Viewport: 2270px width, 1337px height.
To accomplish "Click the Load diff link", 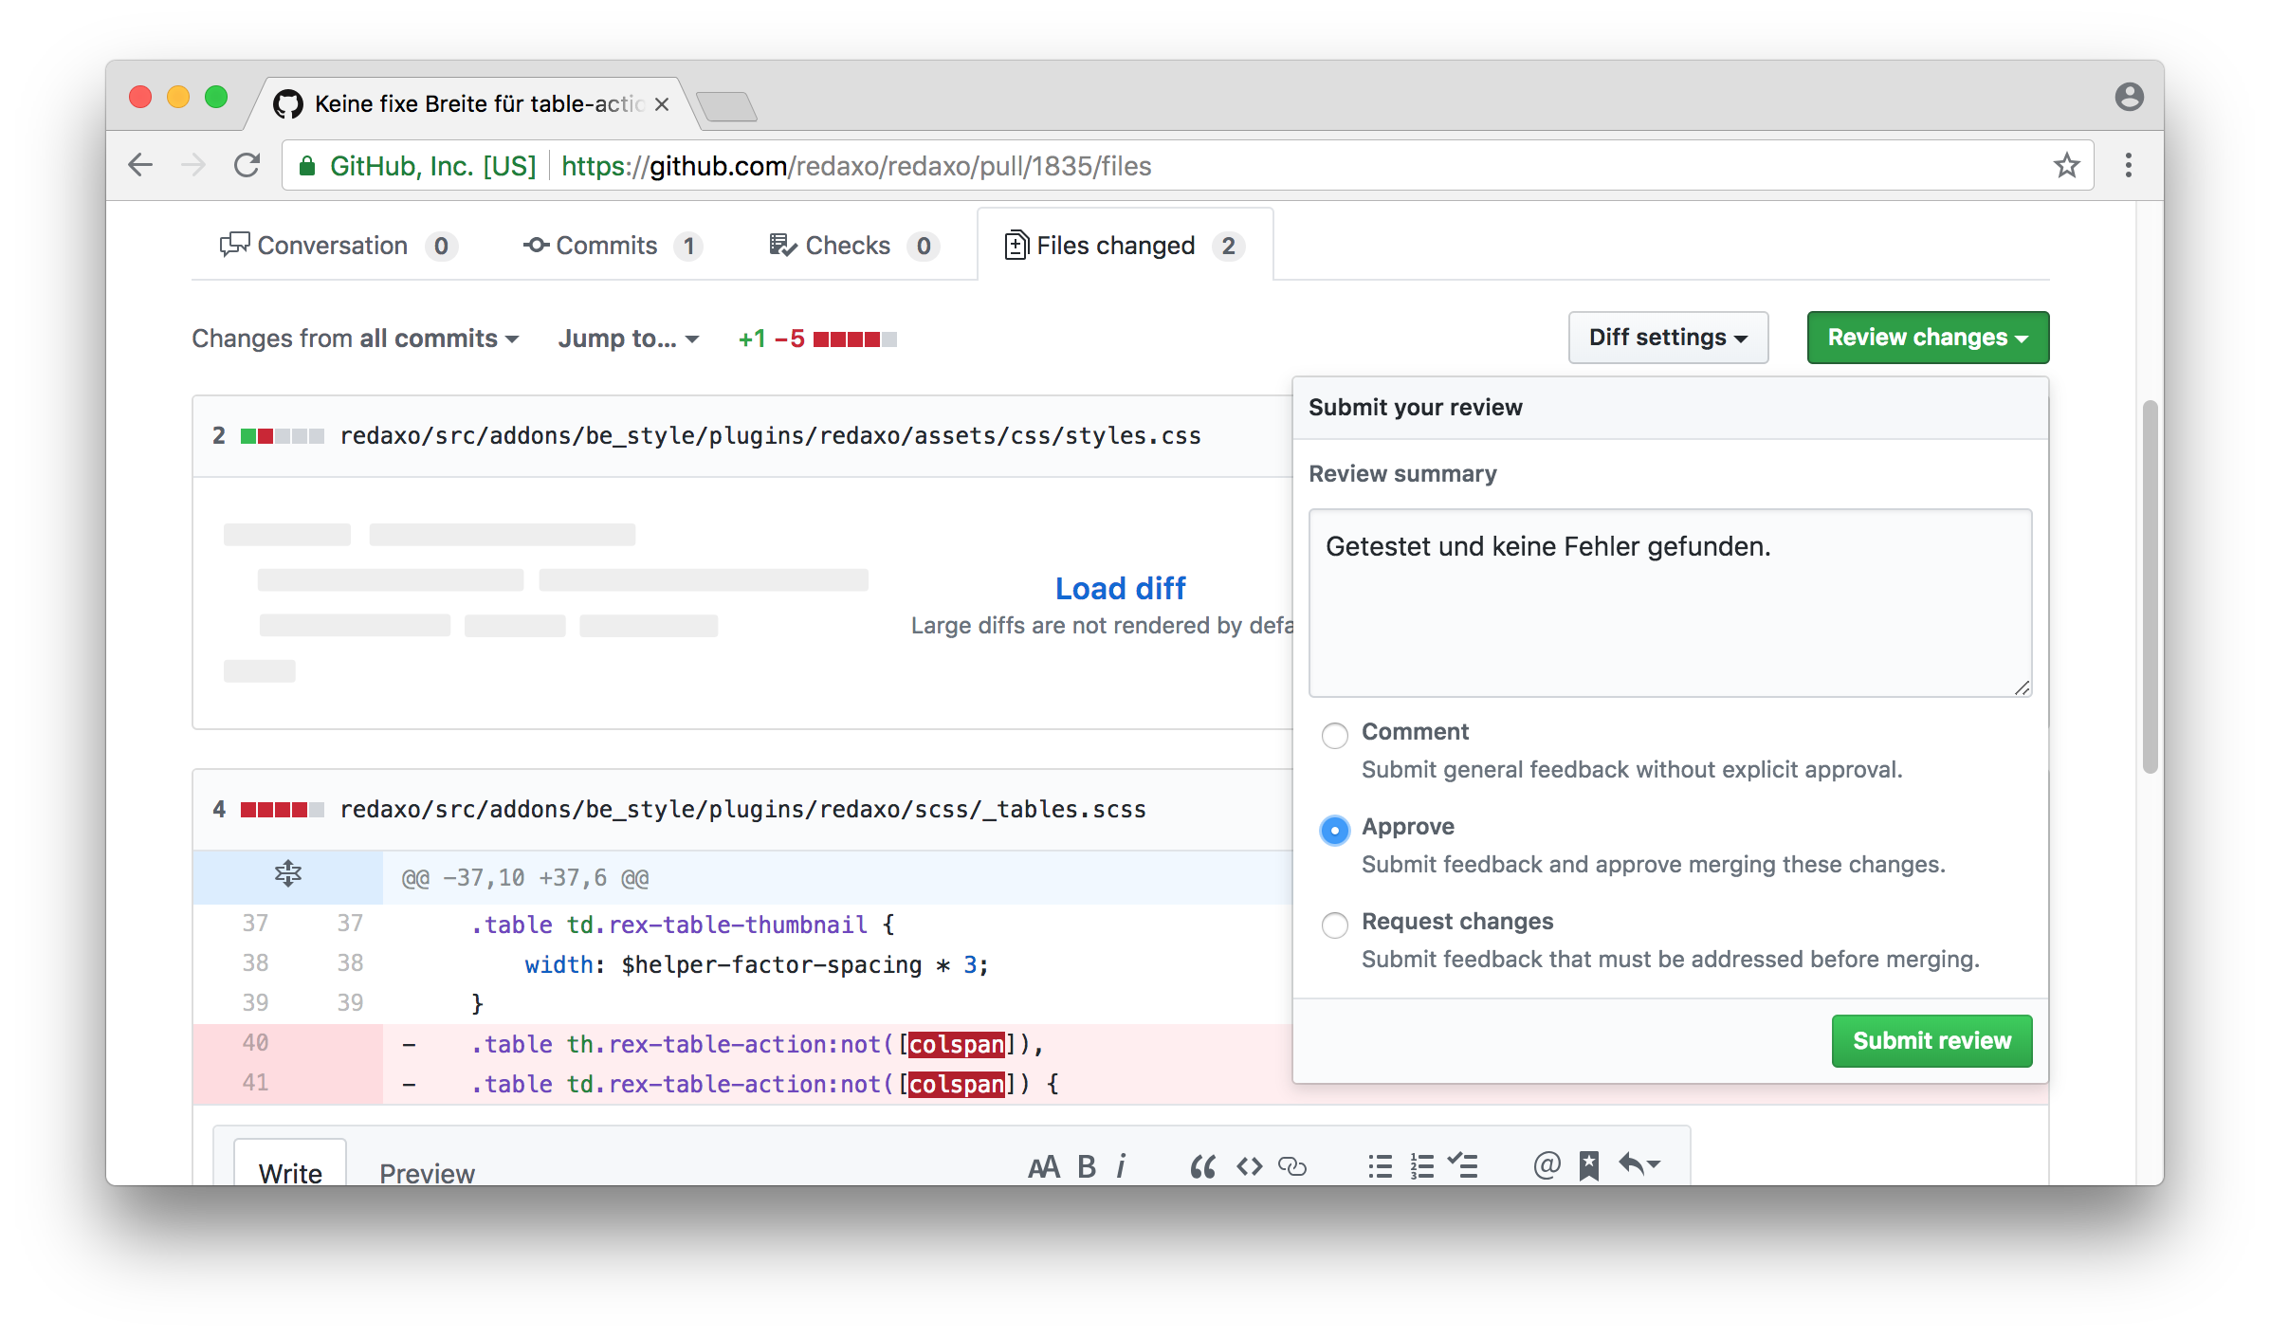I will pyautogui.click(x=1120, y=588).
